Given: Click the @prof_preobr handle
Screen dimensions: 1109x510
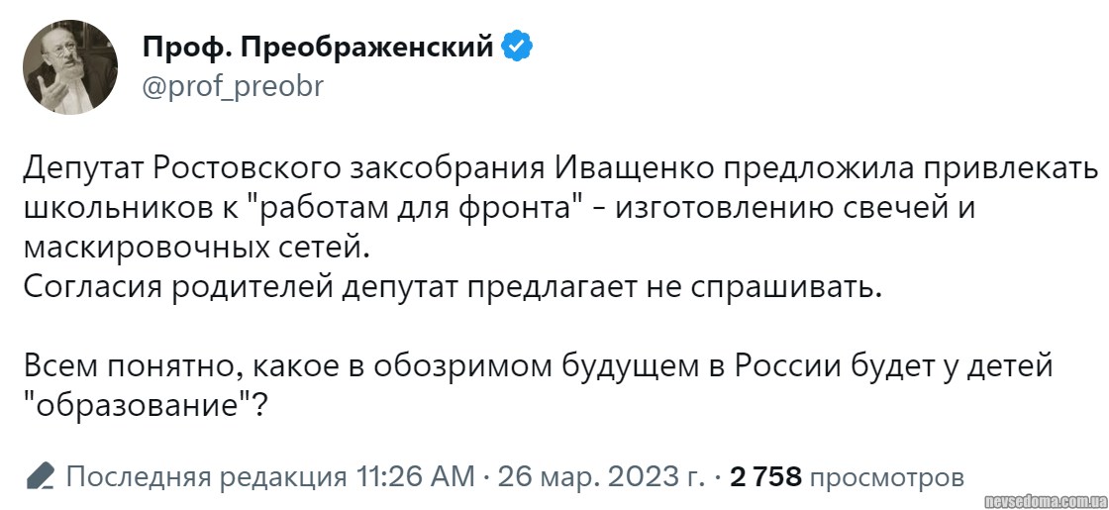Looking at the screenshot, I should click(x=233, y=87).
